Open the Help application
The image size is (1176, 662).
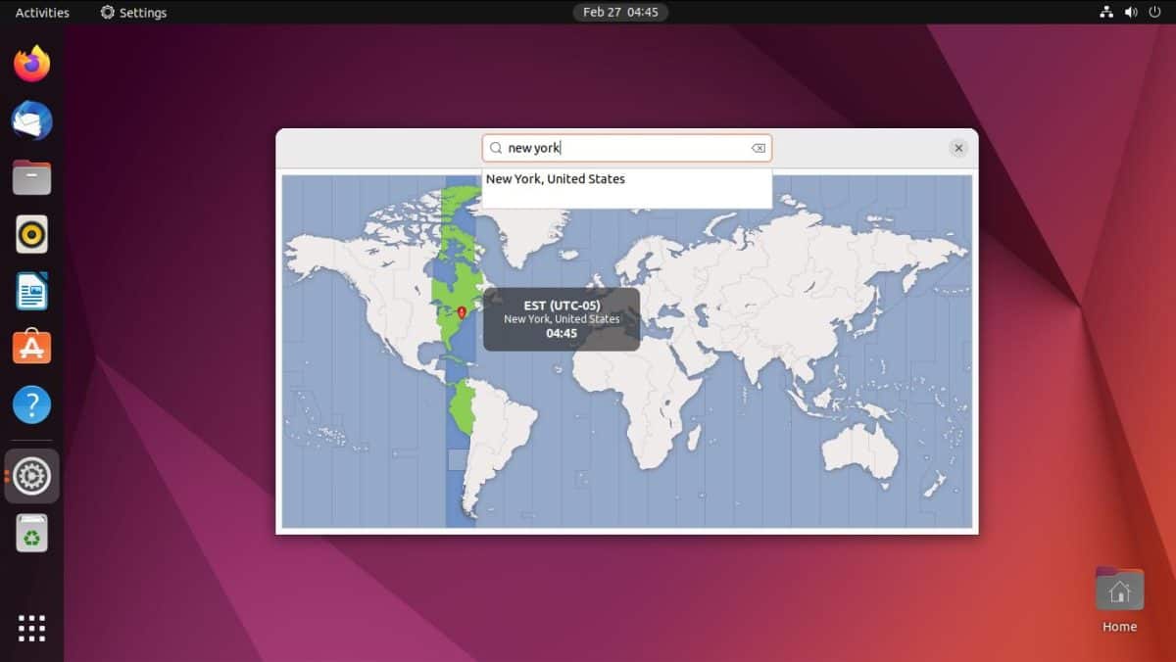[31, 403]
